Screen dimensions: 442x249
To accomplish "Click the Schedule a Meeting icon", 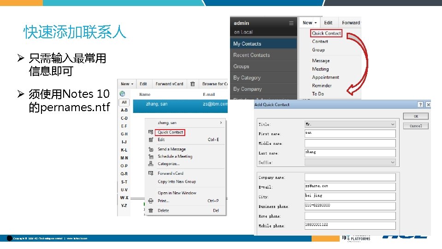I will tap(151, 156).
